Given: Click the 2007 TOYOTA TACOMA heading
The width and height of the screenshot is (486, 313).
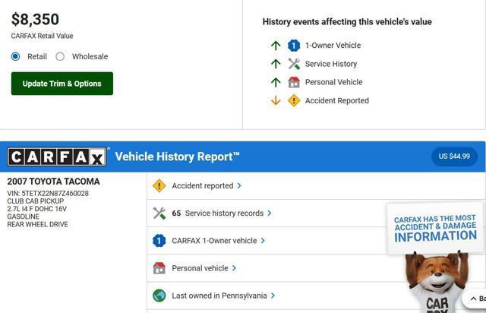Looking at the screenshot, I should (x=53, y=182).
